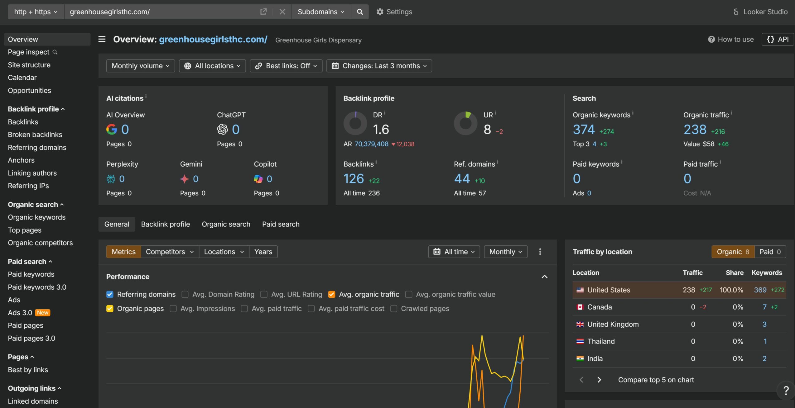Collapse the Performance section chevron
795x408 pixels.
[x=544, y=277]
